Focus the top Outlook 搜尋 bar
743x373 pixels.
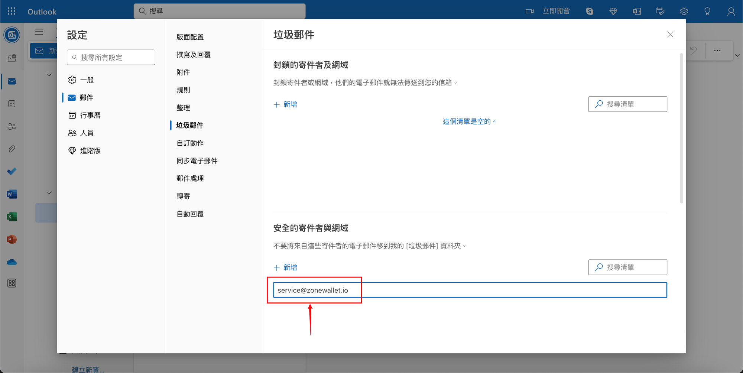point(220,11)
